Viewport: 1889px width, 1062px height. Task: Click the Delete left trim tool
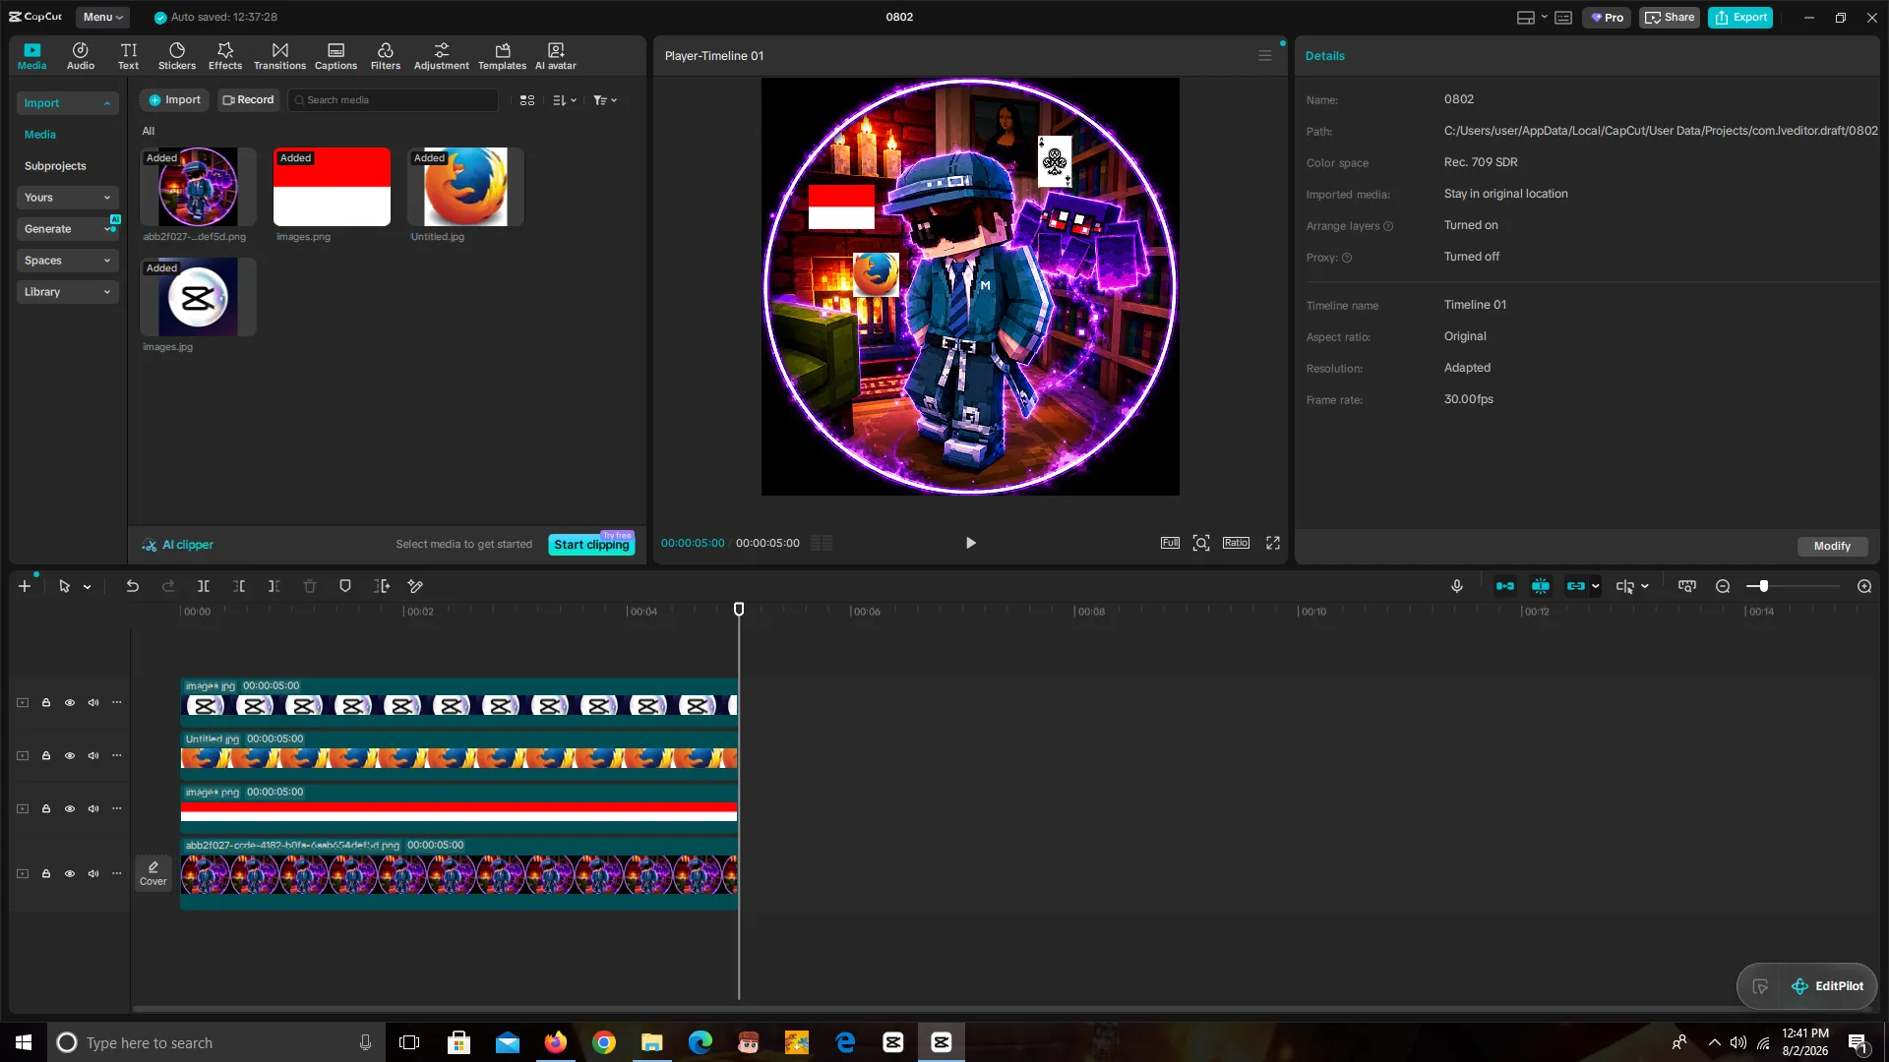coord(239,586)
